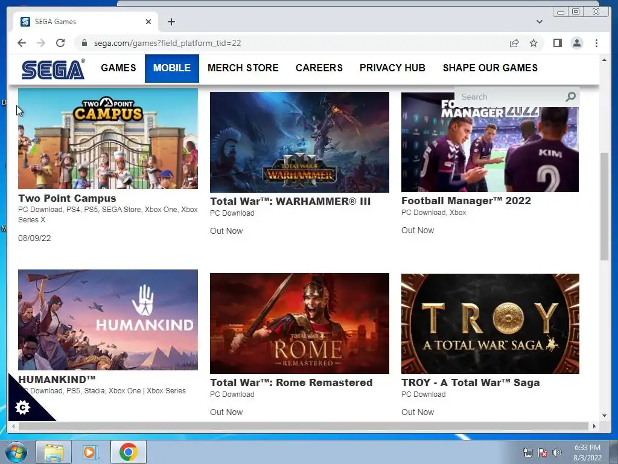Viewport: 618px width, 464px height.
Task: Open File Explorer from the taskbar
Action: (x=54, y=452)
